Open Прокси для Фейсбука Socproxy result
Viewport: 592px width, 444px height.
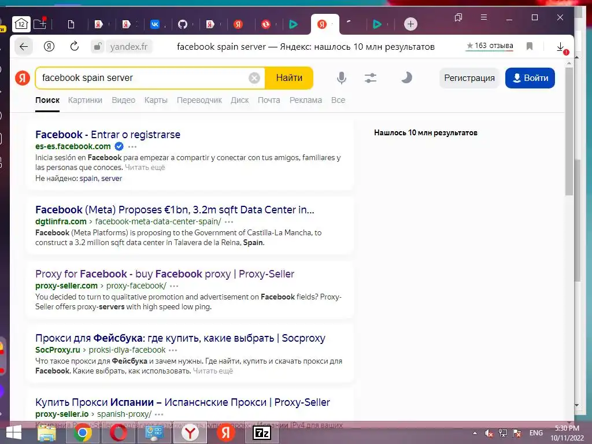click(180, 338)
